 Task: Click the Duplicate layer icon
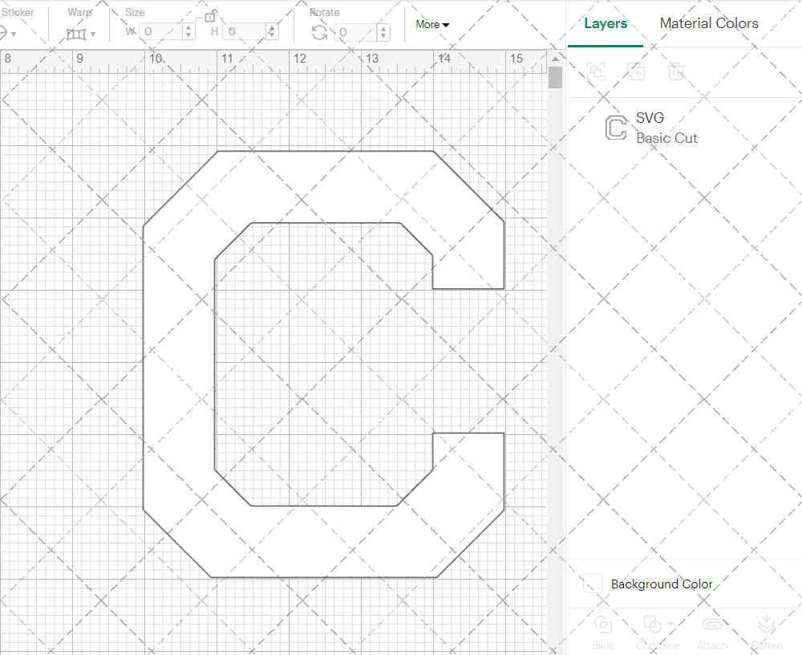click(636, 71)
